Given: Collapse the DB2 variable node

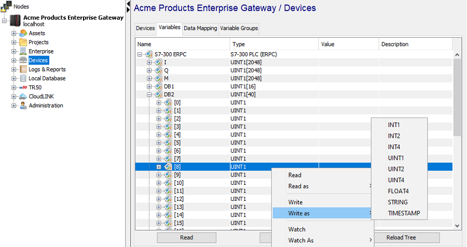Looking at the screenshot, I should click(x=149, y=95).
